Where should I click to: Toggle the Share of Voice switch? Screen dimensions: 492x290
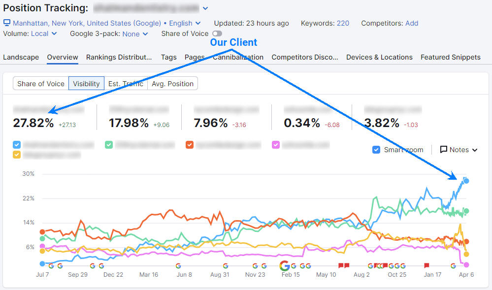click(217, 33)
